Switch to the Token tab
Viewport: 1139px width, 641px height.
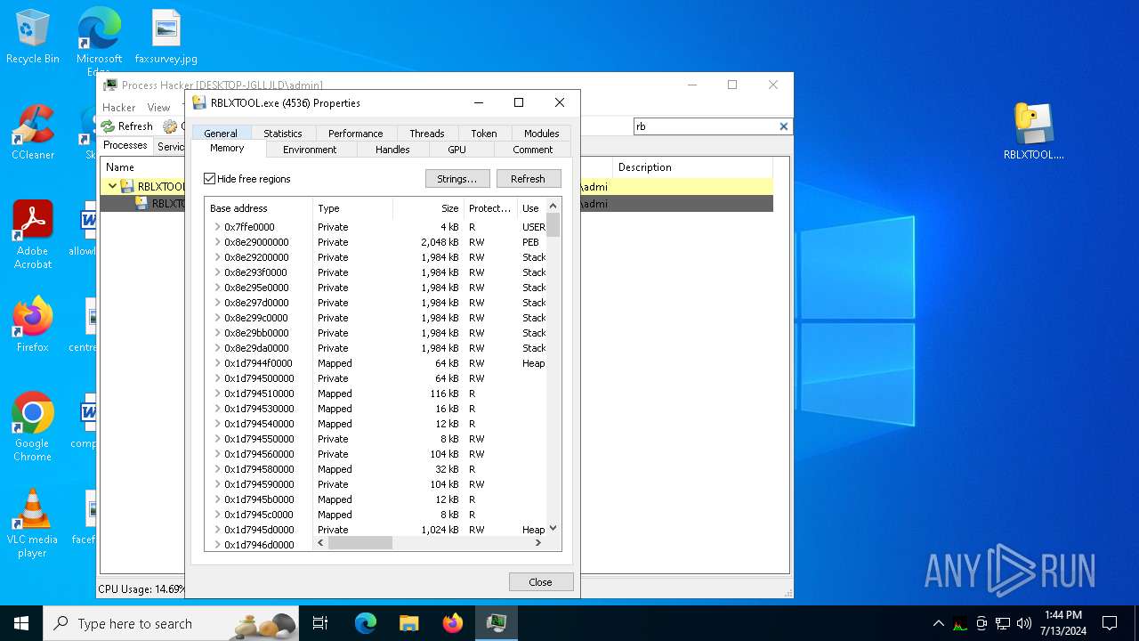(x=484, y=134)
